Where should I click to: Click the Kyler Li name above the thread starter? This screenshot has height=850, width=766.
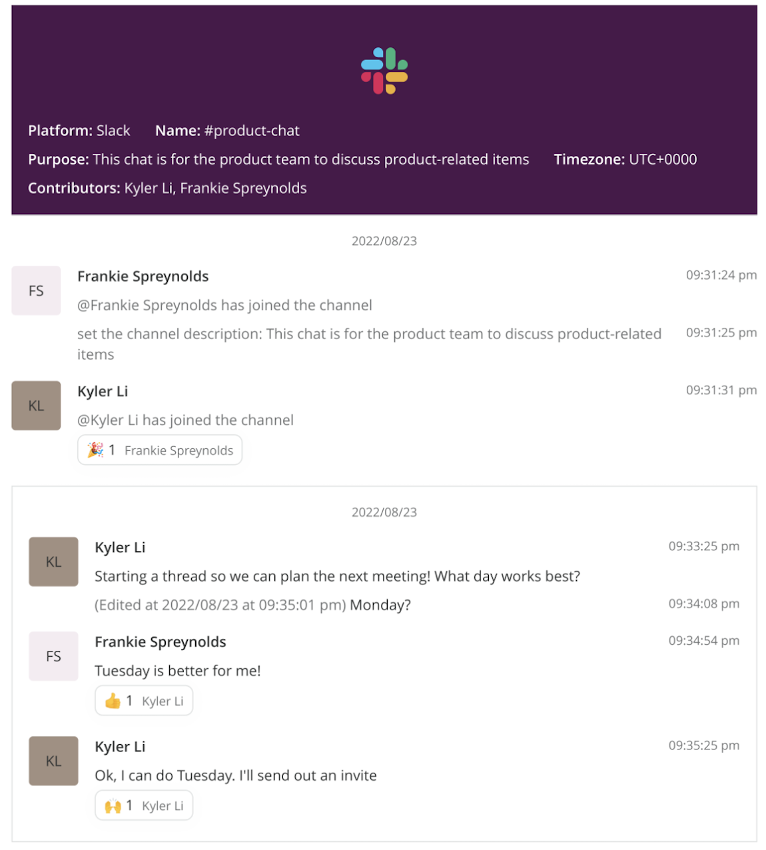[120, 548]
